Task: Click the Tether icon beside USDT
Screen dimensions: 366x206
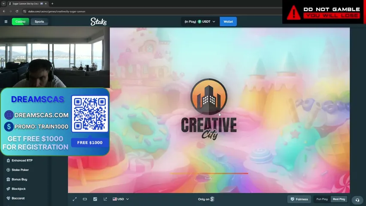Action: click(200, 21)
